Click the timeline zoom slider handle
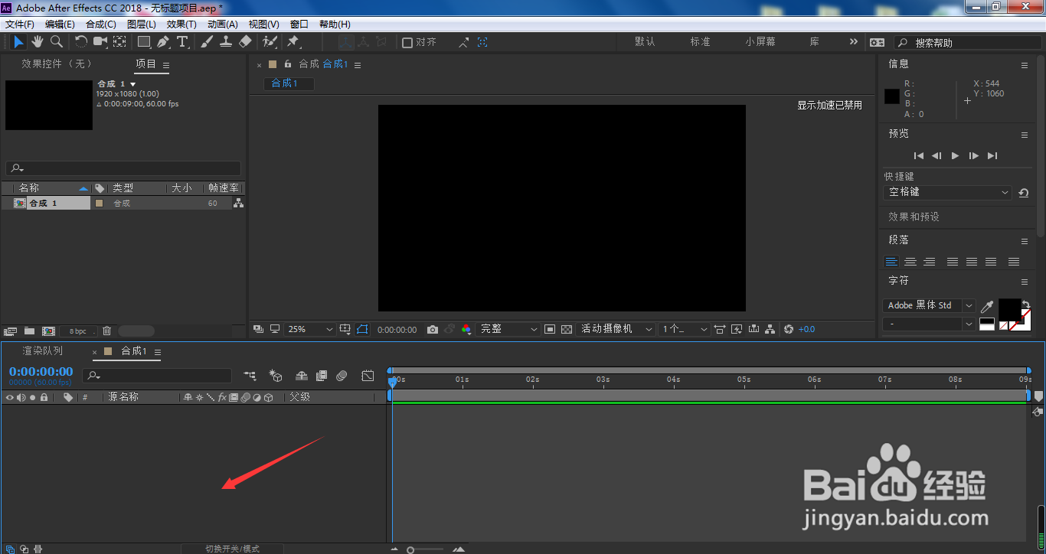1046x554 pixels. [x=411, y=549]
